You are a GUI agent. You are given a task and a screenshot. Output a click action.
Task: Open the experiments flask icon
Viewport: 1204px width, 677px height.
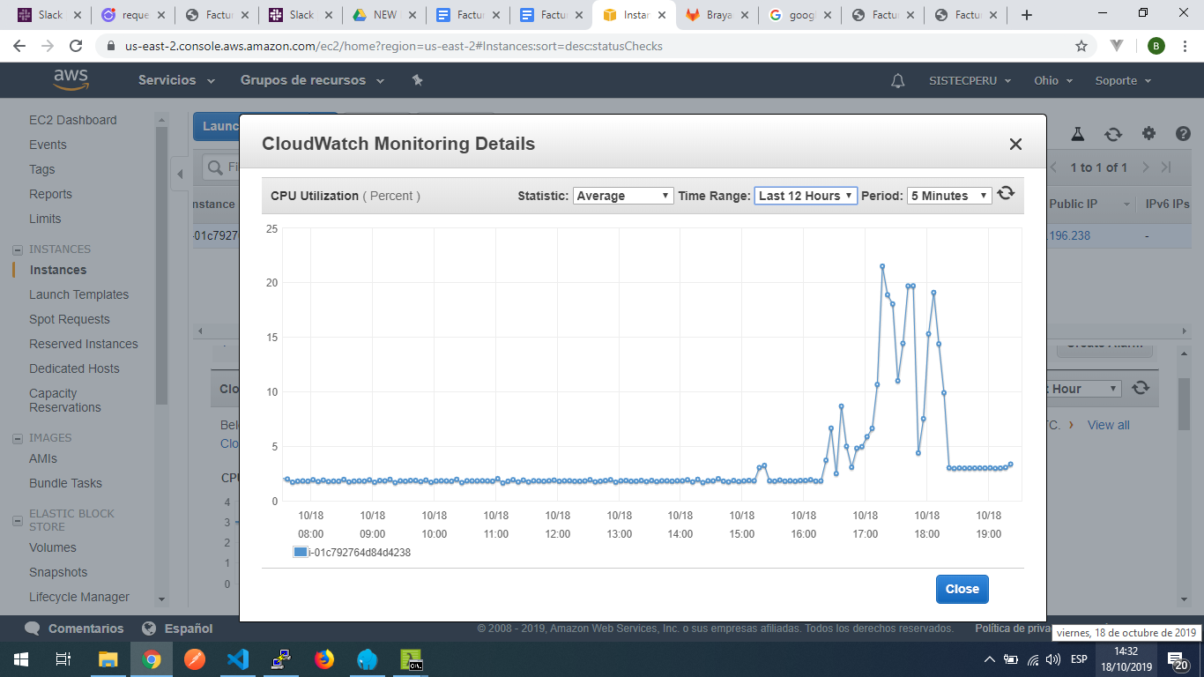pyautogui.click(x=1077, y=134)
